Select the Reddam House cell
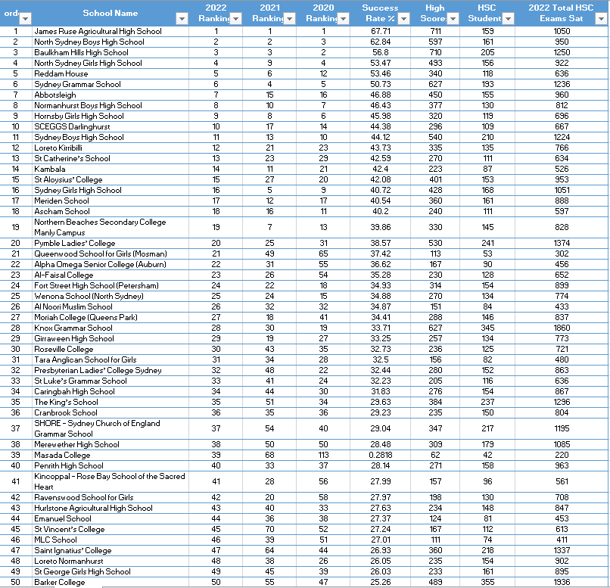This screenshot has width=610, height=588. 110,73
